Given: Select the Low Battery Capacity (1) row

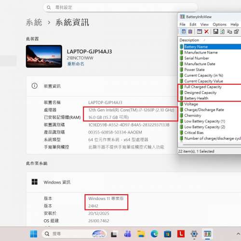Looking at the screenshot, I should (210, 121).
